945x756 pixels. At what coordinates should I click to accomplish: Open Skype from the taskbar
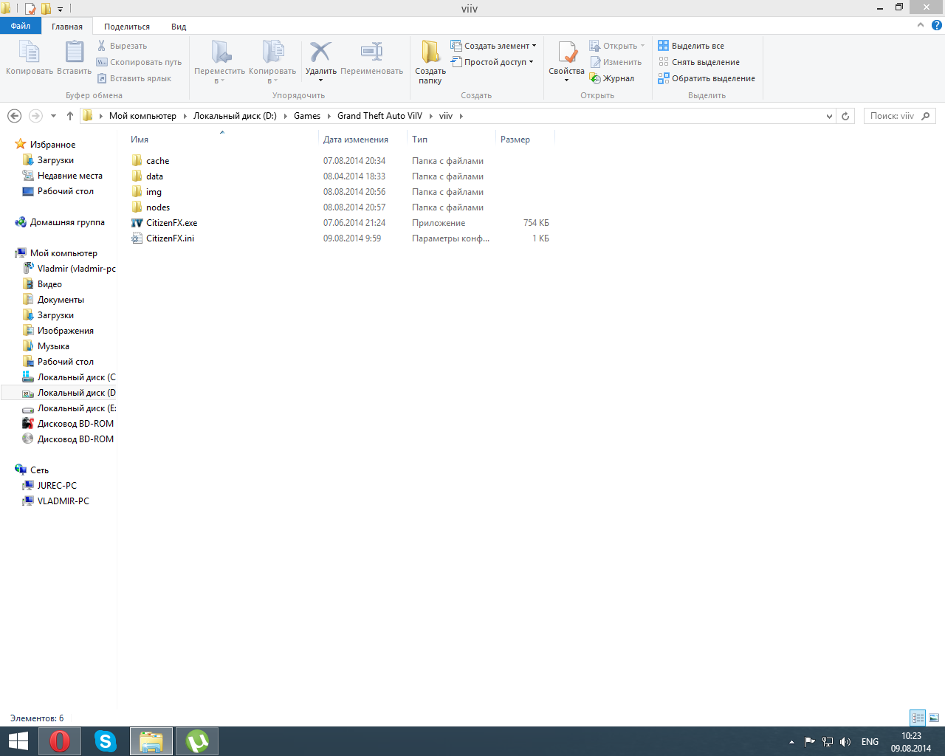coord(106,741)
